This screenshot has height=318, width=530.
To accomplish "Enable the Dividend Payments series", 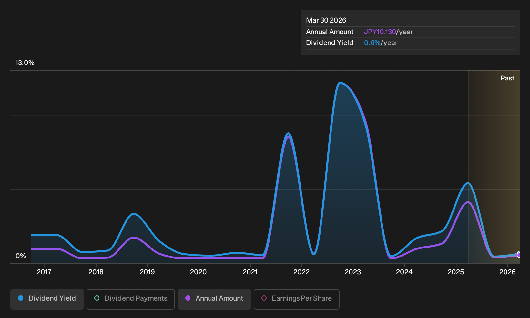I will pos(131,299).
